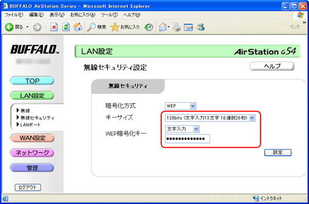309x204 pixels.
Task: Click the IE icon in title bar
Action: 5,6
